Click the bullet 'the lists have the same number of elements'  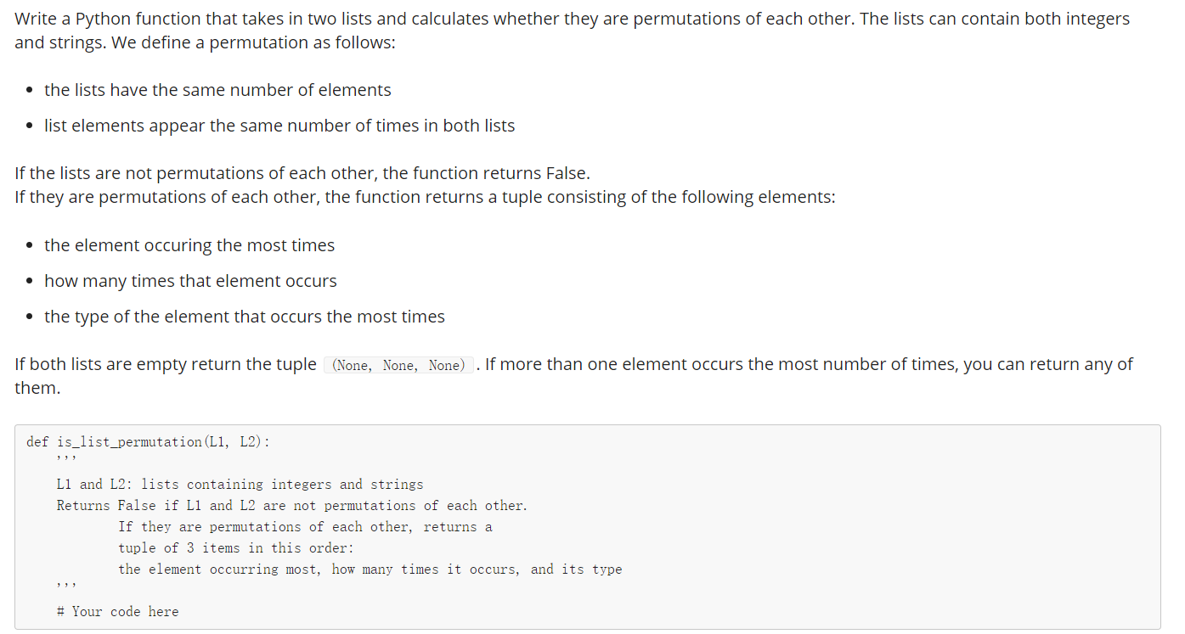217,90
